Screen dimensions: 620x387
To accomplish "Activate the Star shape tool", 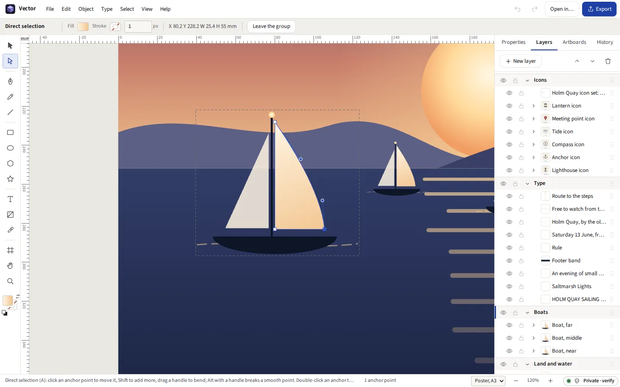I will tap(10, 179).
